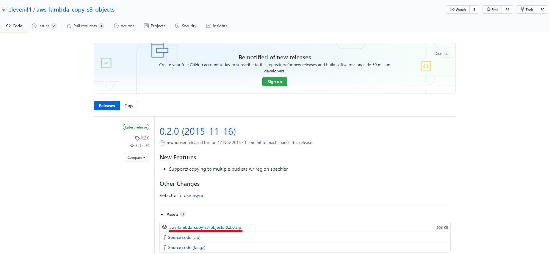The width and height of the screenshot is (550, 254).
Task: Click the 653 KB file size
Action: click(442, 227)
